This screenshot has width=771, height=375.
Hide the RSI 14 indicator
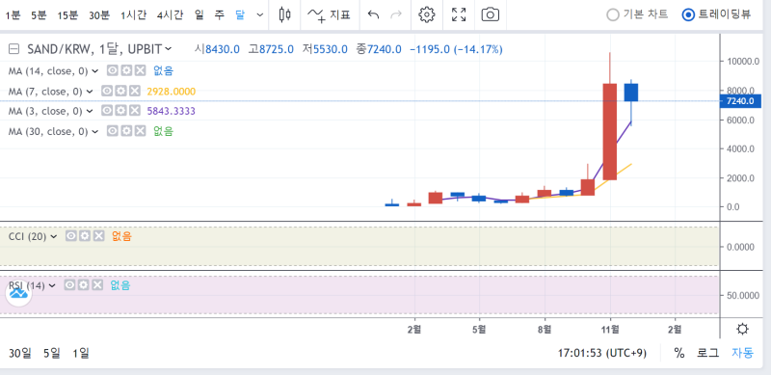point(69,285)
